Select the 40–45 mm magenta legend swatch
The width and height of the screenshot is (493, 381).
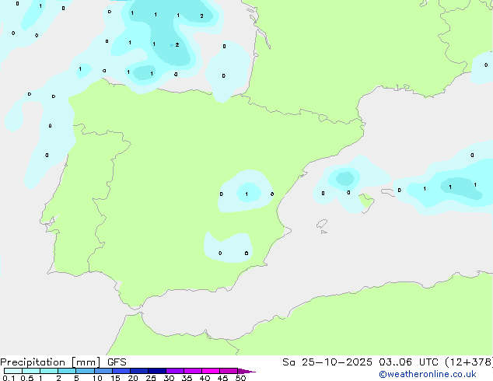point(211,371)
